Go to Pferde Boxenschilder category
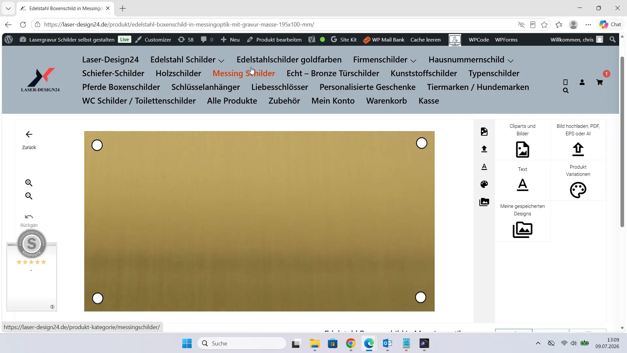The image size is (627, 353). click(x=121, y=87)
